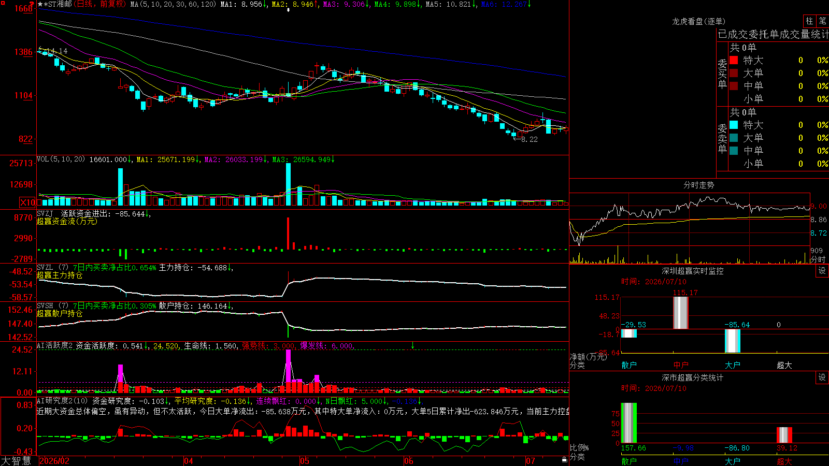Click the 委卖单 section label
The height and width of the screenshot is (466, 829).
(722, 139)
